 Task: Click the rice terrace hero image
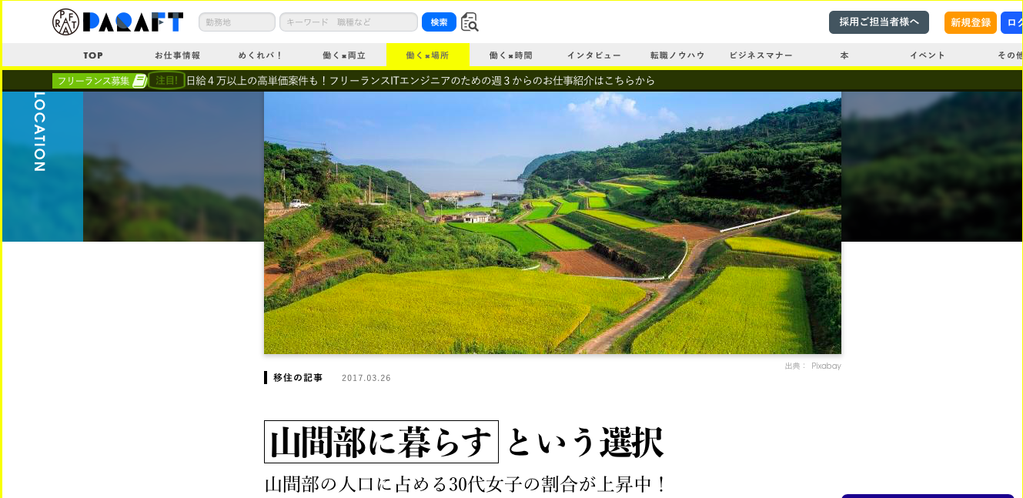553,222
